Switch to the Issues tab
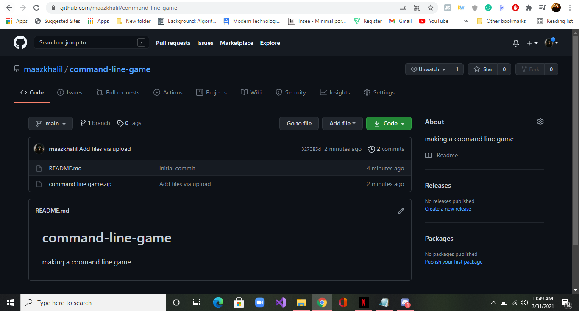 (70, 92)
